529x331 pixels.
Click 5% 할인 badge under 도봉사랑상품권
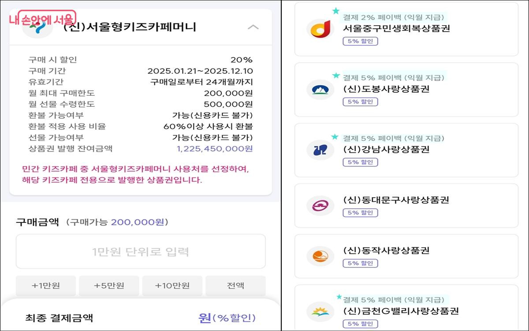pyautogui.click(x=361, y=102)
